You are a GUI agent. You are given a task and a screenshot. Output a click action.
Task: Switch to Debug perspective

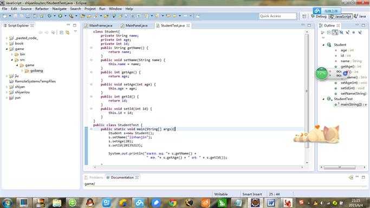[x=319, y=16]
